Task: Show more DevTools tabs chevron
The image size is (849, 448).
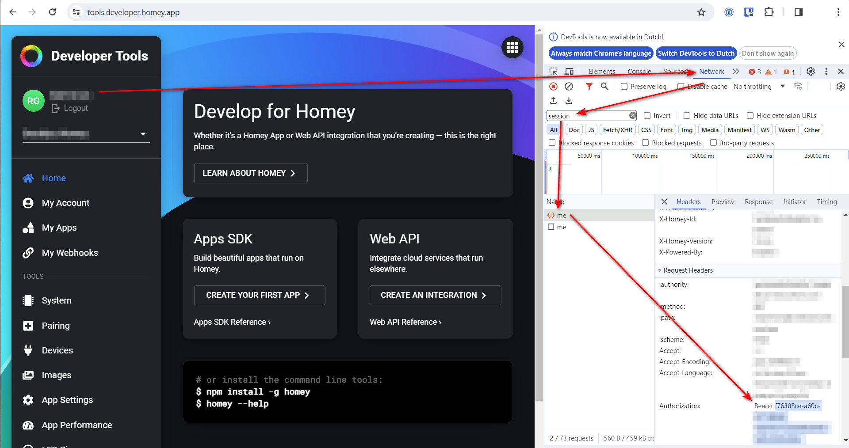Action: pyautogui.click(x=736, y=72)
